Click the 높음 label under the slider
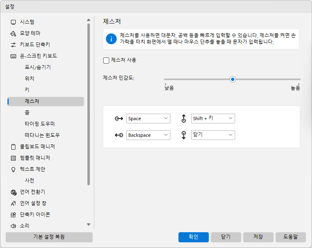This screenshot has width=312, height=248. 295,88
